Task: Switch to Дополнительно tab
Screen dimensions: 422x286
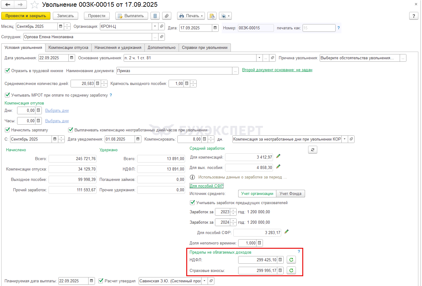Action: pos(162,48)
